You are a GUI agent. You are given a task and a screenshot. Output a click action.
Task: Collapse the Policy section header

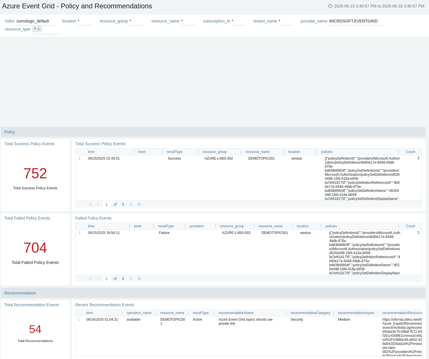click(213, 132)
